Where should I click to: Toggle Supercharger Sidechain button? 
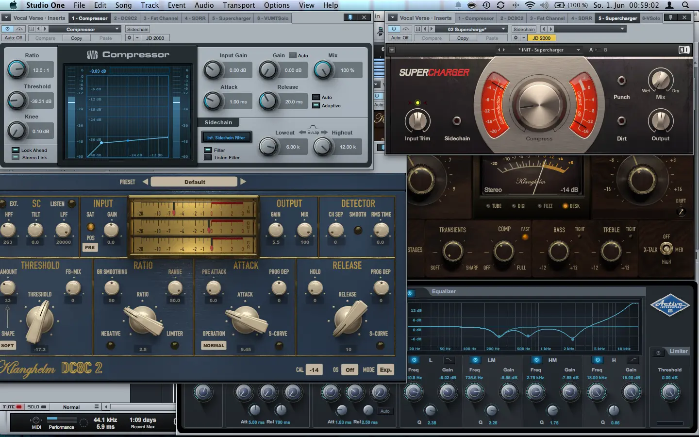[457, 121]
